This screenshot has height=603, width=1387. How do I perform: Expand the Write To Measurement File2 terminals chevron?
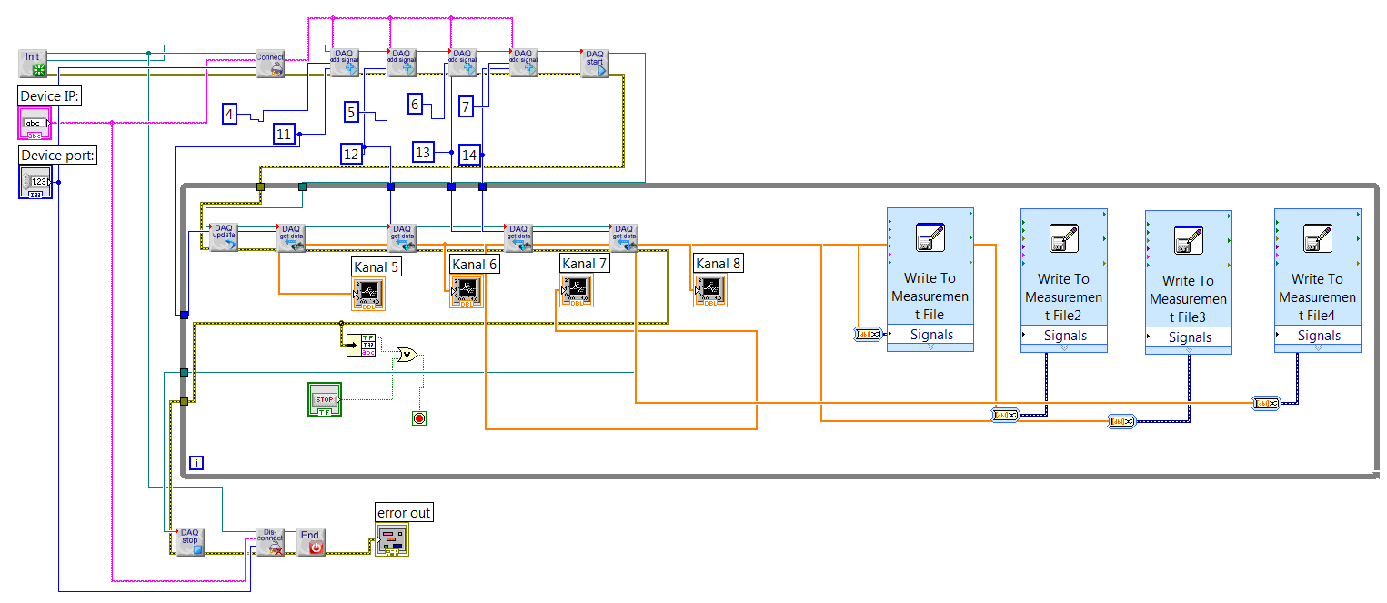click(x=1063, y=347)
